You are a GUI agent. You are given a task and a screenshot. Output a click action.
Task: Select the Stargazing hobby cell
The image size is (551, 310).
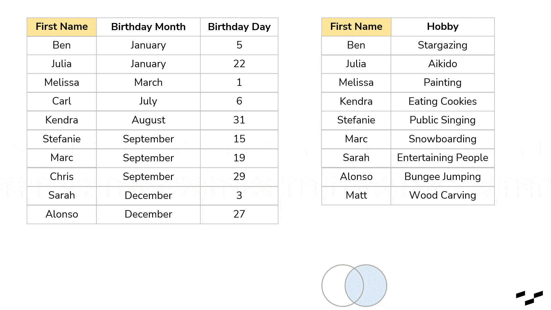click(x=443, y=45)
